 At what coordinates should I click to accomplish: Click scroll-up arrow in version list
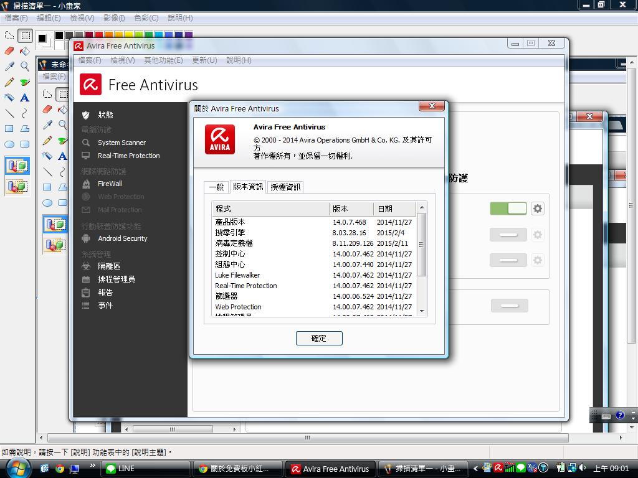pos(422,207)
